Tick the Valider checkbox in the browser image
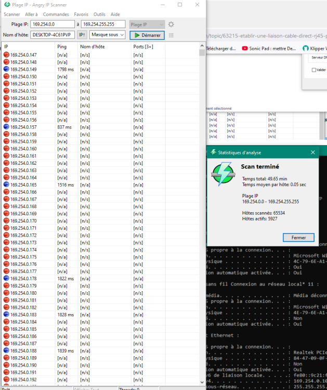Screen dimensions: 327x390 314,70
